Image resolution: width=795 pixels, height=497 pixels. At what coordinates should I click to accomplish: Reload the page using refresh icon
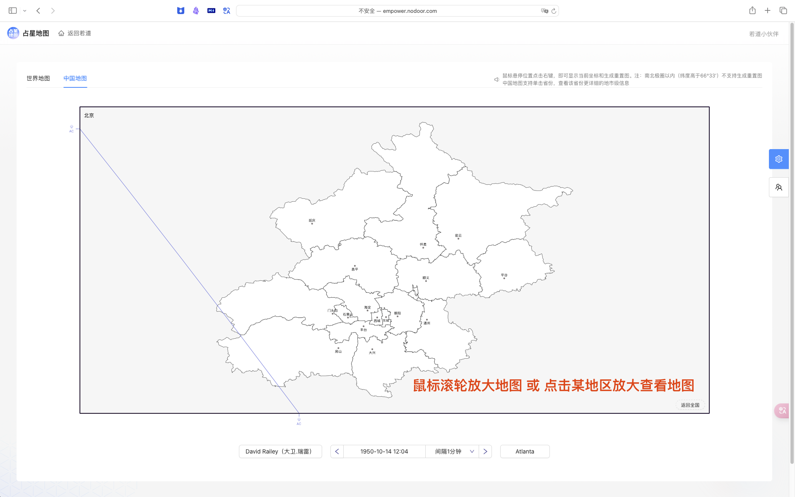pos(554,11)
